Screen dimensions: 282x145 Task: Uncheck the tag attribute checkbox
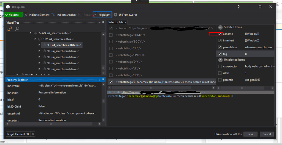pos(220,54)
